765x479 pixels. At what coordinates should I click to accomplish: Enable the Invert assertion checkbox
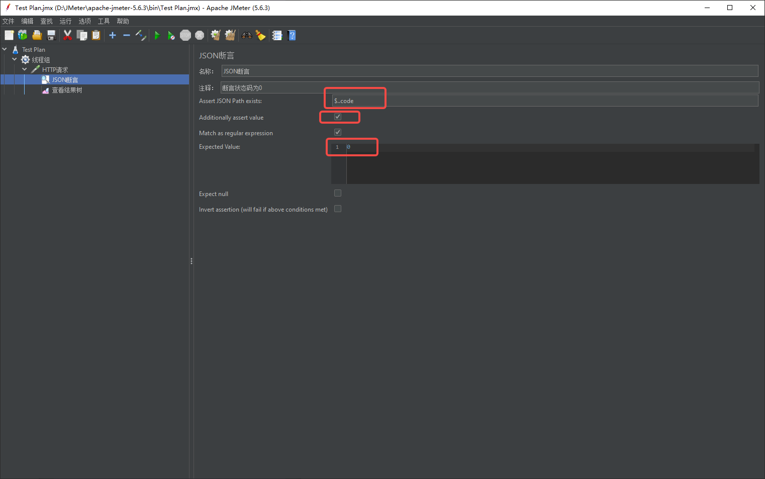[x=338, y=209]
